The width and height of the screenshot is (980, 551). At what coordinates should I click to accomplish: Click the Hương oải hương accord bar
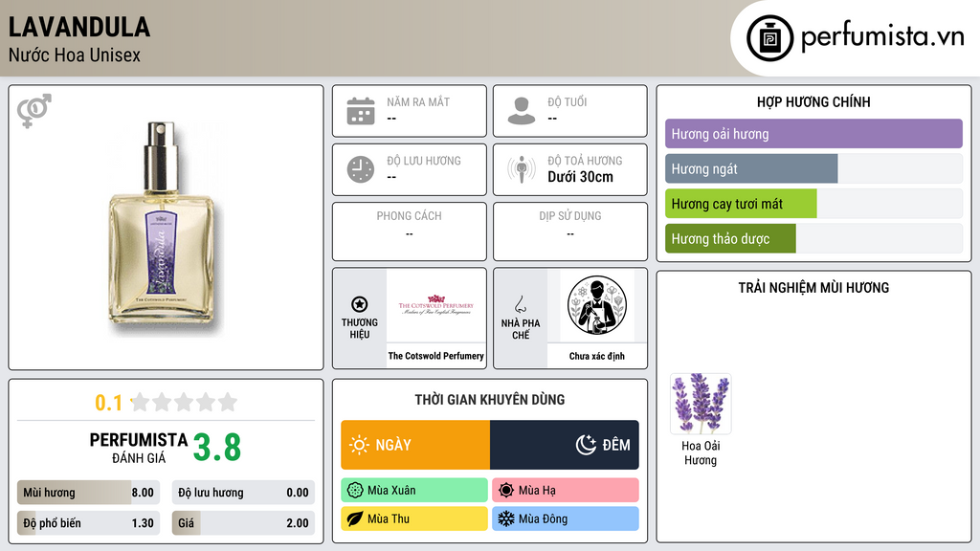[813, 134]
